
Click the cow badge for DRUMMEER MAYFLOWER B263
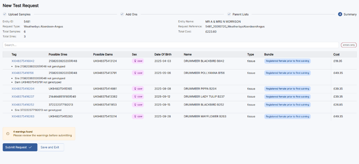138,117
